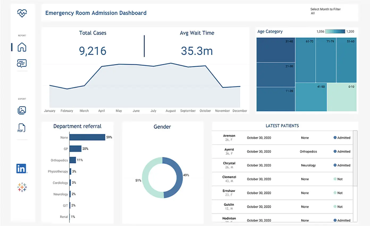Click the age category color legend gradient
The image size is (370, 226).
[335, 31]
